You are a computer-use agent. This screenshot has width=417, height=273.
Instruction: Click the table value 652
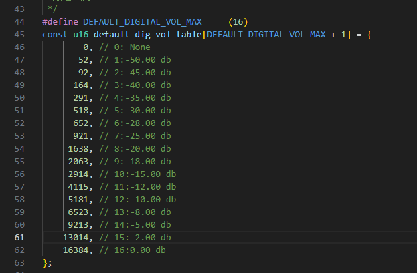pyautogui.click(x=80, y=123)
